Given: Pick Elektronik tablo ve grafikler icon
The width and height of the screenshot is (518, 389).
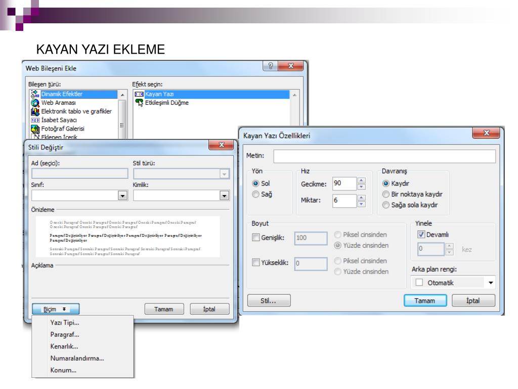Looking at the screenshot, I should tap(35, 111).
